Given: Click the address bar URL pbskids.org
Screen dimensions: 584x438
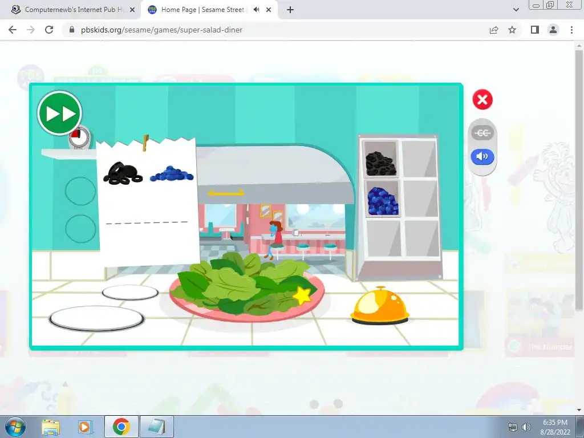Looking at the screenshot, I should point(161,30).
